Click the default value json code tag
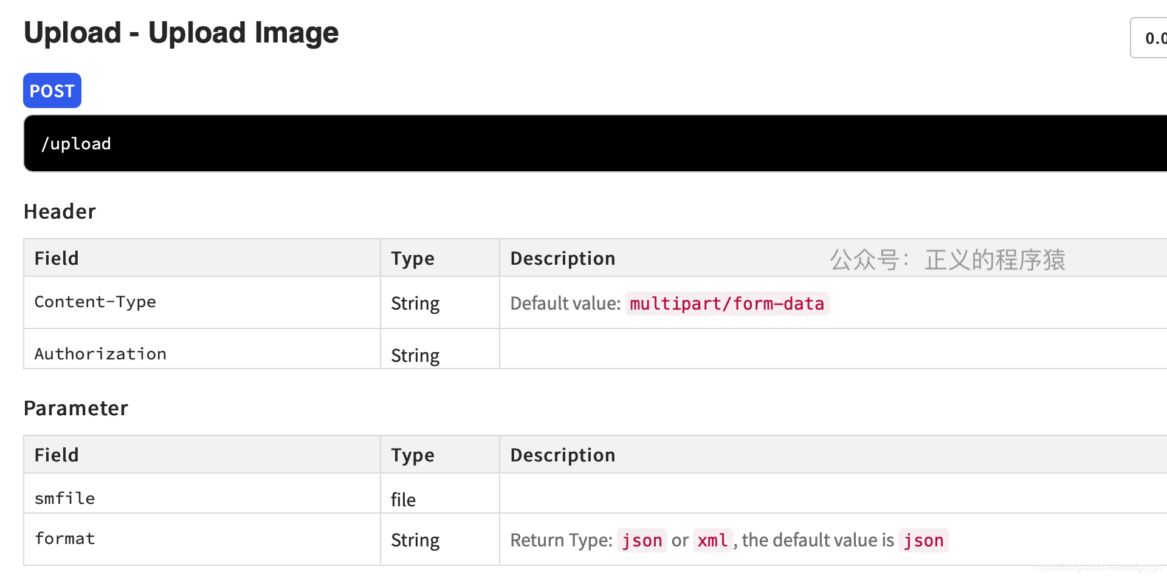 (x=923, y=540)
